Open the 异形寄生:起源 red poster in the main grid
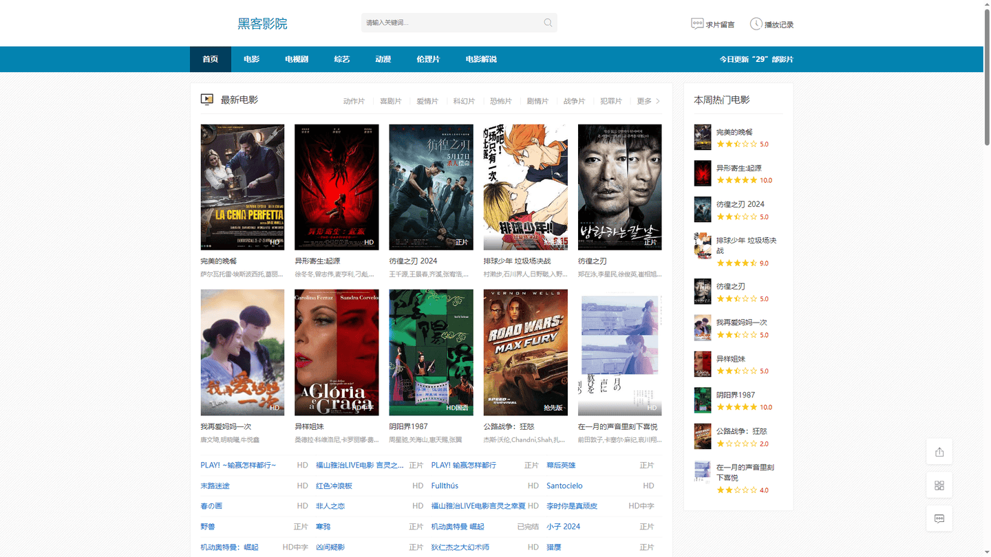This screenshot has width=991, height=557. coord(337,187)
